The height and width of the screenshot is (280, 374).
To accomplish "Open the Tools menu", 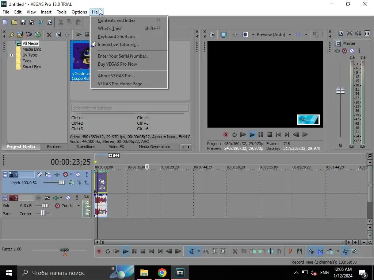I will 61,12.
